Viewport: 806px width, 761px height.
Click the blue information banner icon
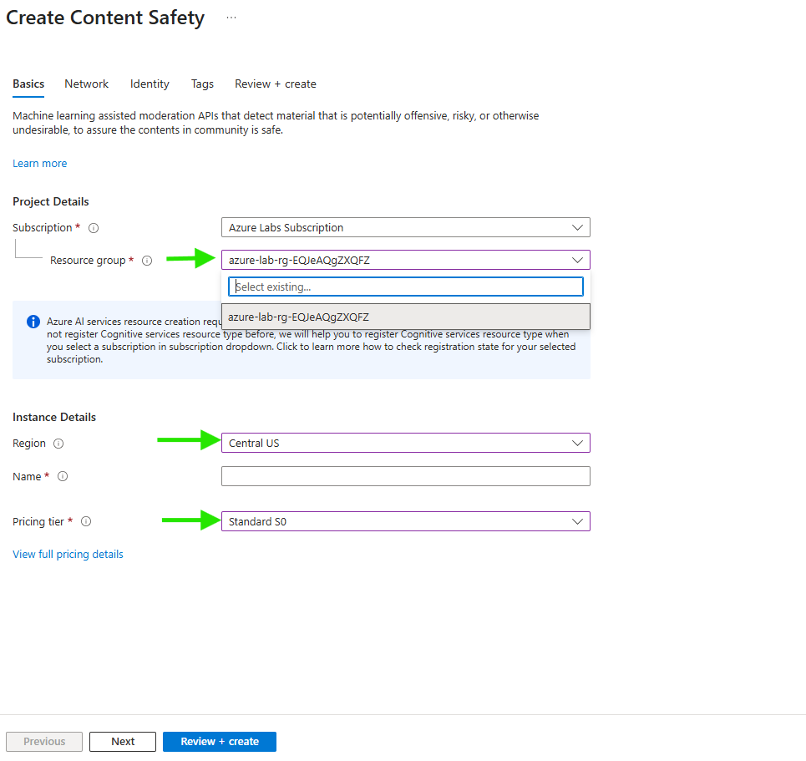[33, 322]
